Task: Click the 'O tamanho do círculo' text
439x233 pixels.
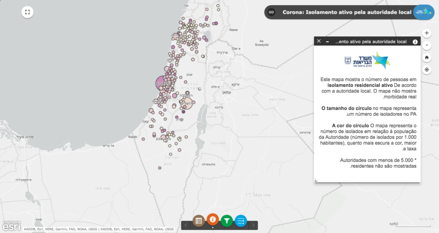Action: point(346,108)
